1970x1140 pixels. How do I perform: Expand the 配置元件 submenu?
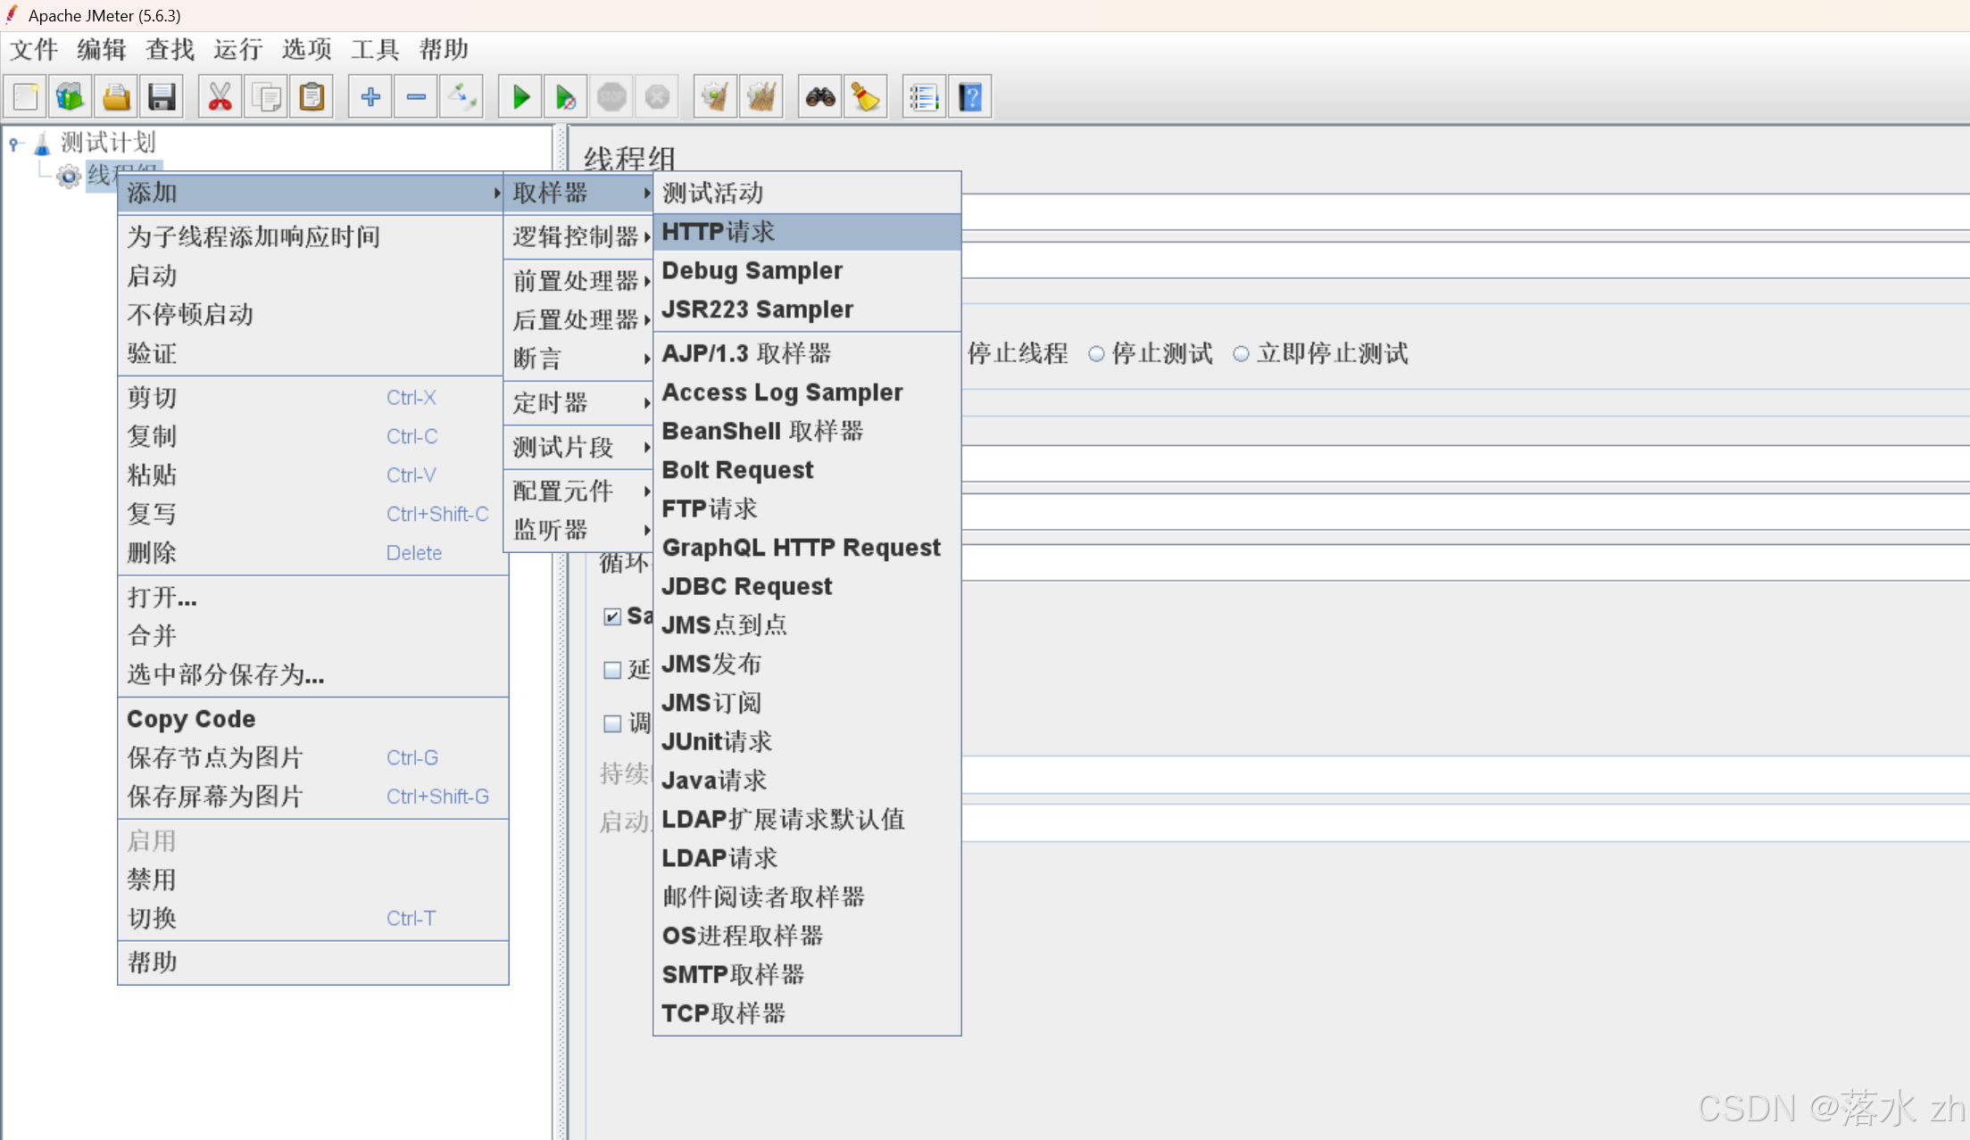(x=579, y=491)
